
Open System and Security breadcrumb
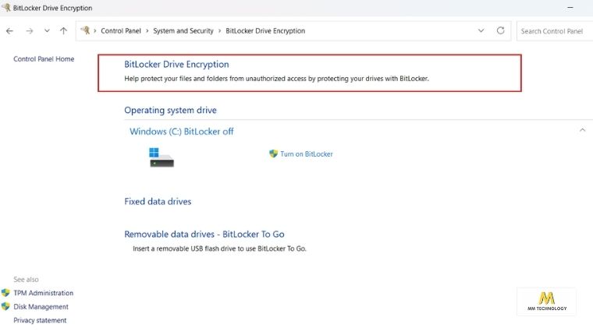[x=183, y=31]
